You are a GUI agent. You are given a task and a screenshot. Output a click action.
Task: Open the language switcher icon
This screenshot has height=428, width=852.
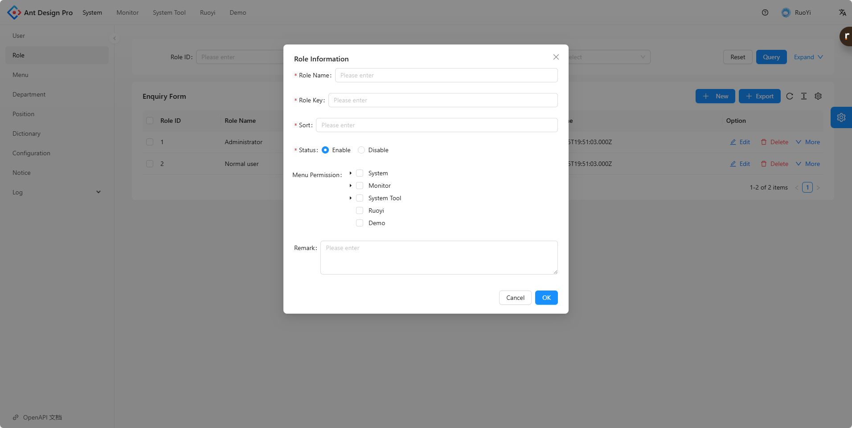click(x=842, y=12)
